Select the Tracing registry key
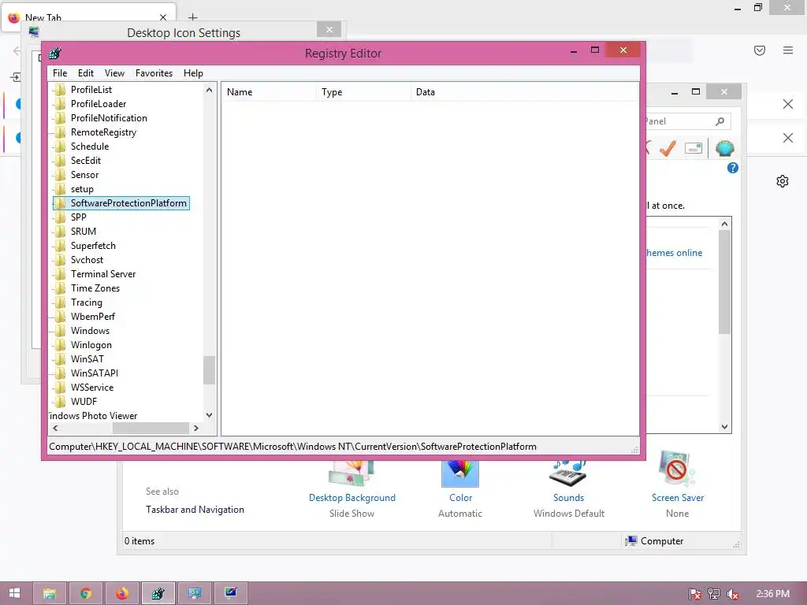This screenshot has width=807, height=605. pos(87,302)
